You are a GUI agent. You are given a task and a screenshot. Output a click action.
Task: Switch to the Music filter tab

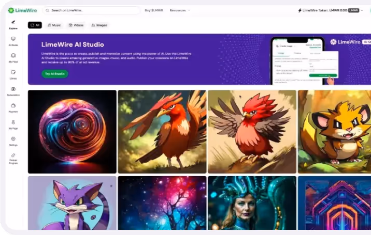click(54, 25)
